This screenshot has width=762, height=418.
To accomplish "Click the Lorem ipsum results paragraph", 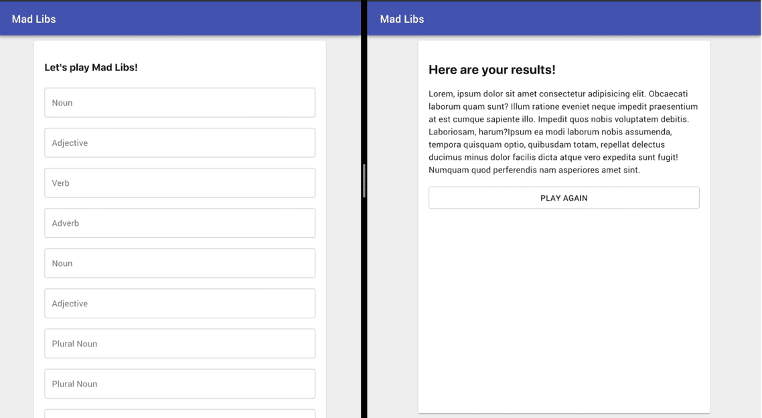I will tap(564, 132).
